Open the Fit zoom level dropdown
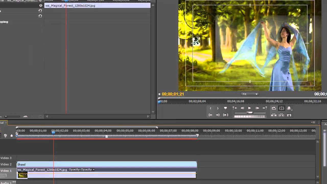 coord(250,94)
